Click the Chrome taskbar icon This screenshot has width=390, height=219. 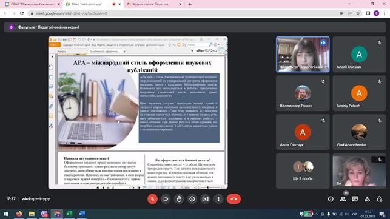pyautogui.click(x=57, y=214)
